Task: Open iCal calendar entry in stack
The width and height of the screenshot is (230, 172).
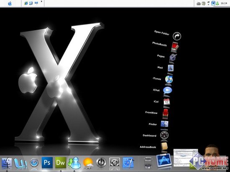Action: pos(166,101)
